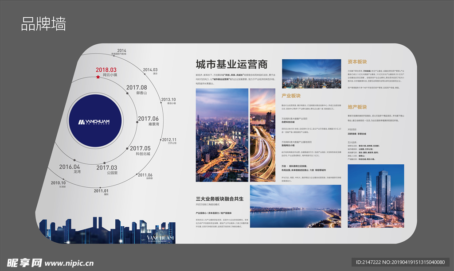Viewport: 454px width, 271px height.
Task: Click the 地产板块 section heading
Action: point(357,107)
